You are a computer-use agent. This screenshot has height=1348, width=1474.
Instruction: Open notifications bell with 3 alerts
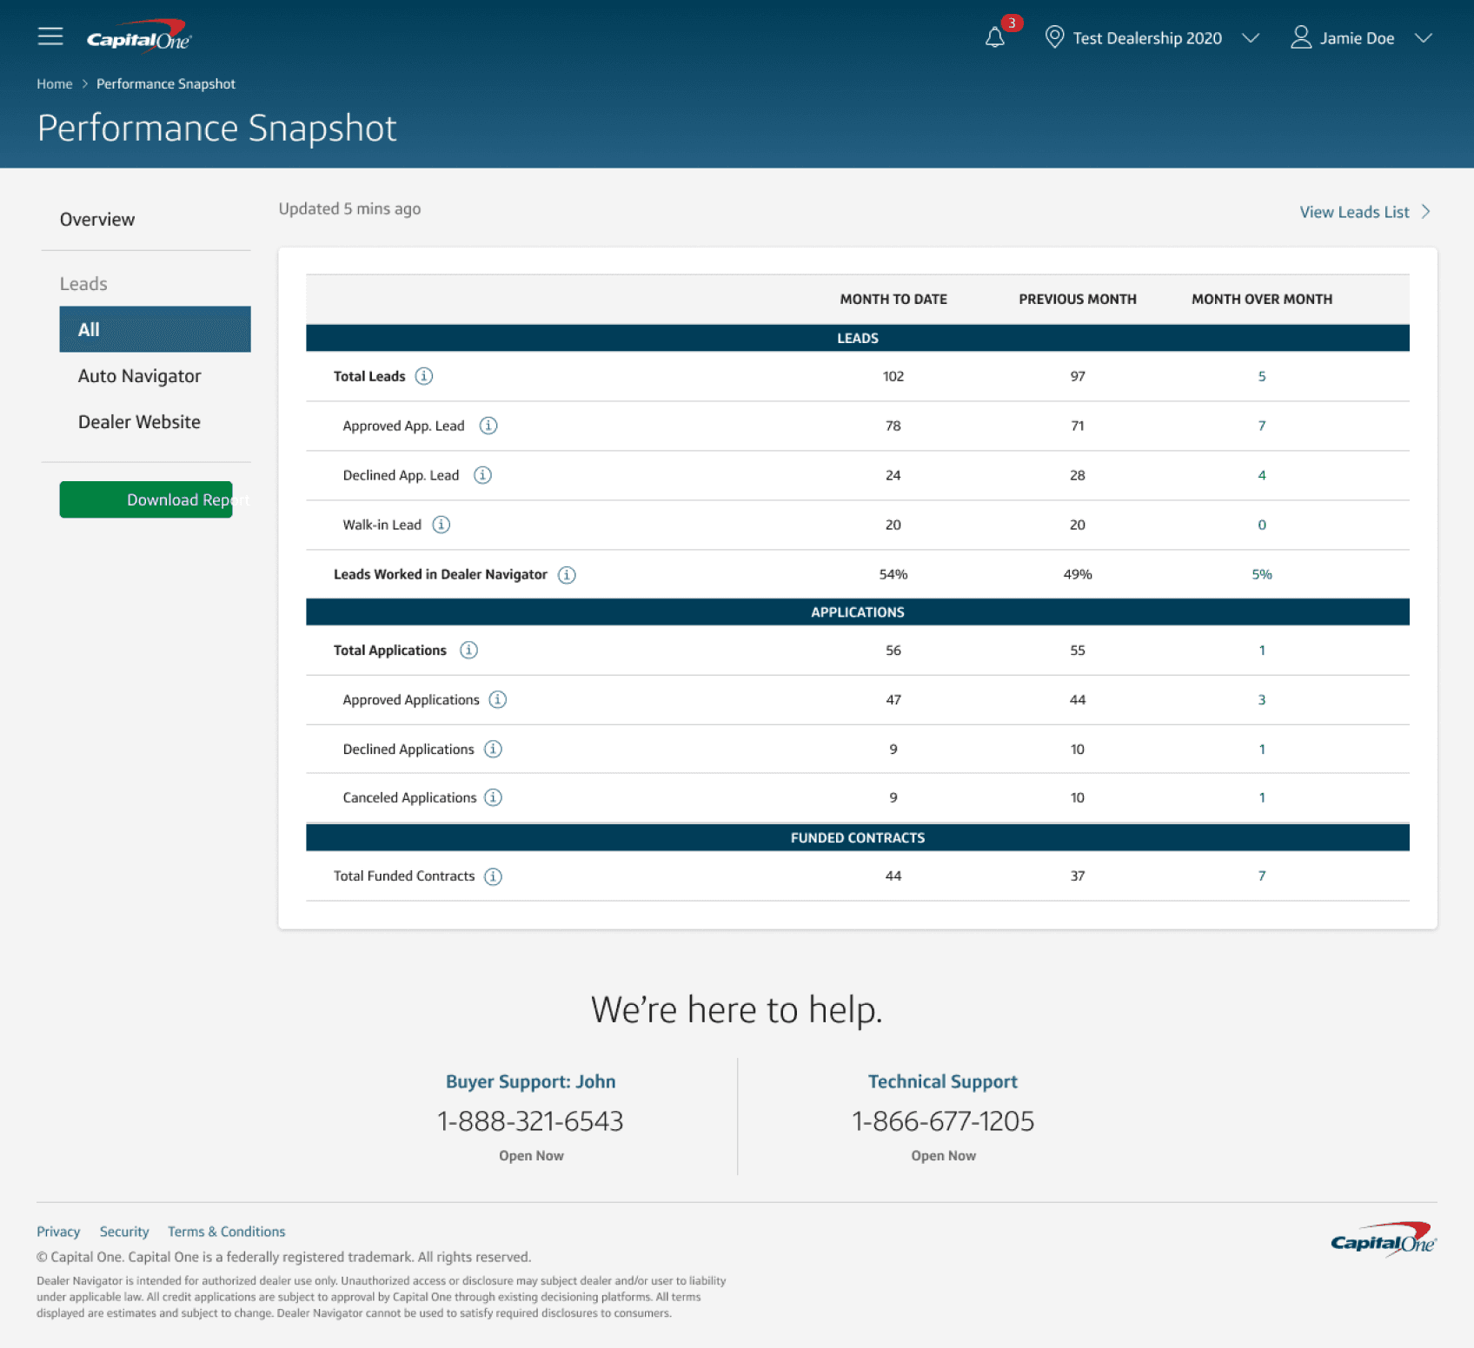tap(995, 37)
